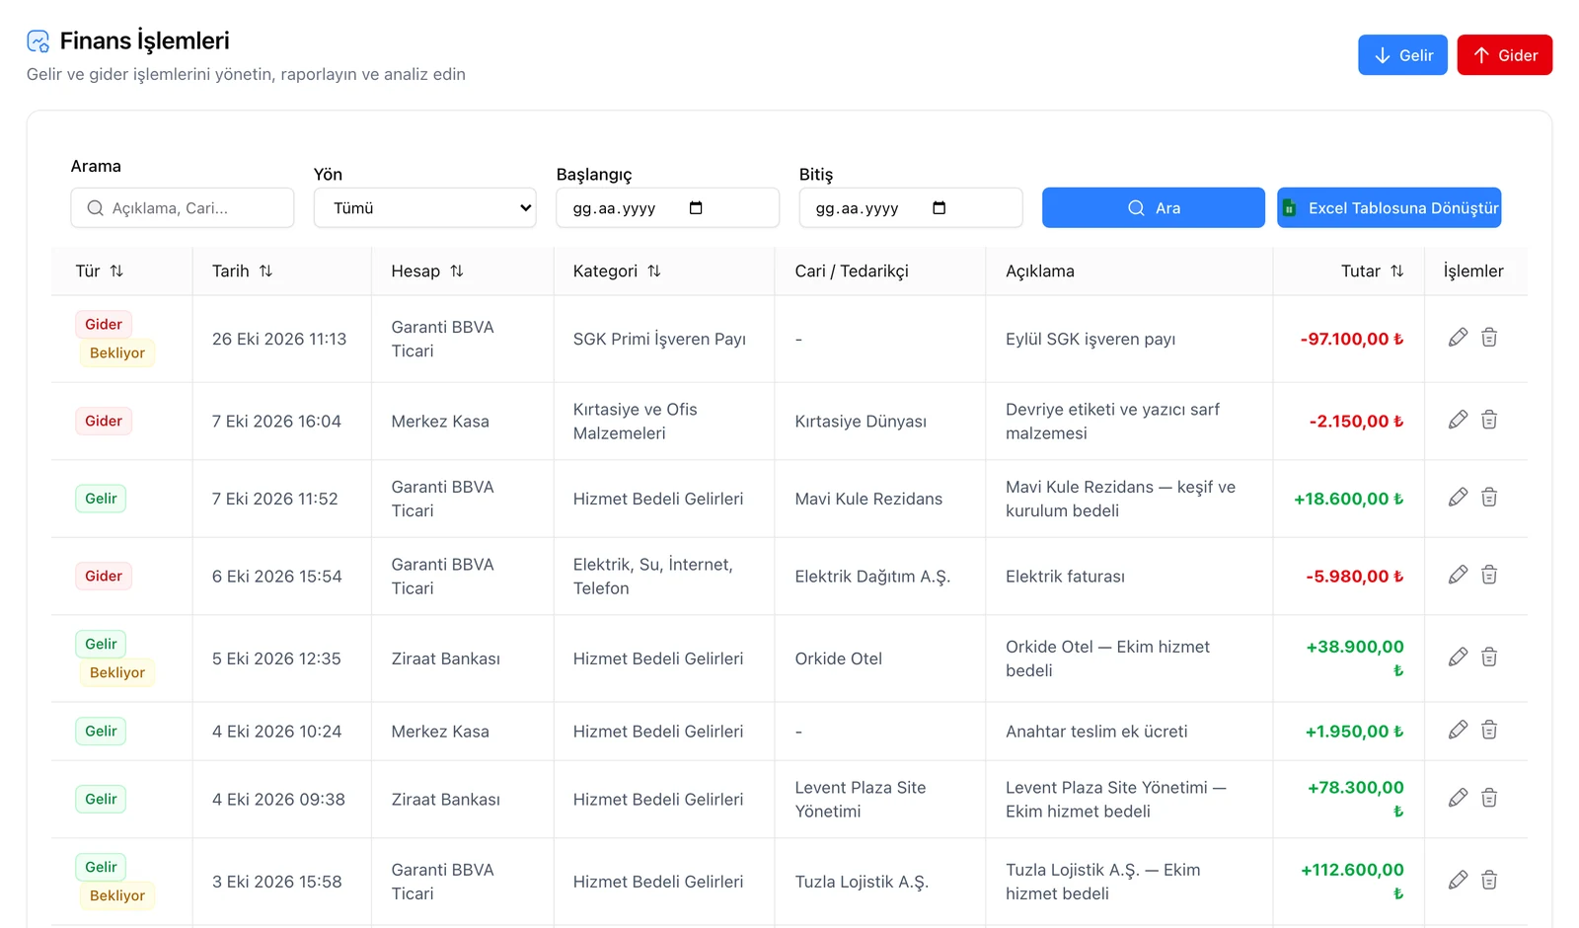Add a new Gelir entry

[x=1402, y=55]
